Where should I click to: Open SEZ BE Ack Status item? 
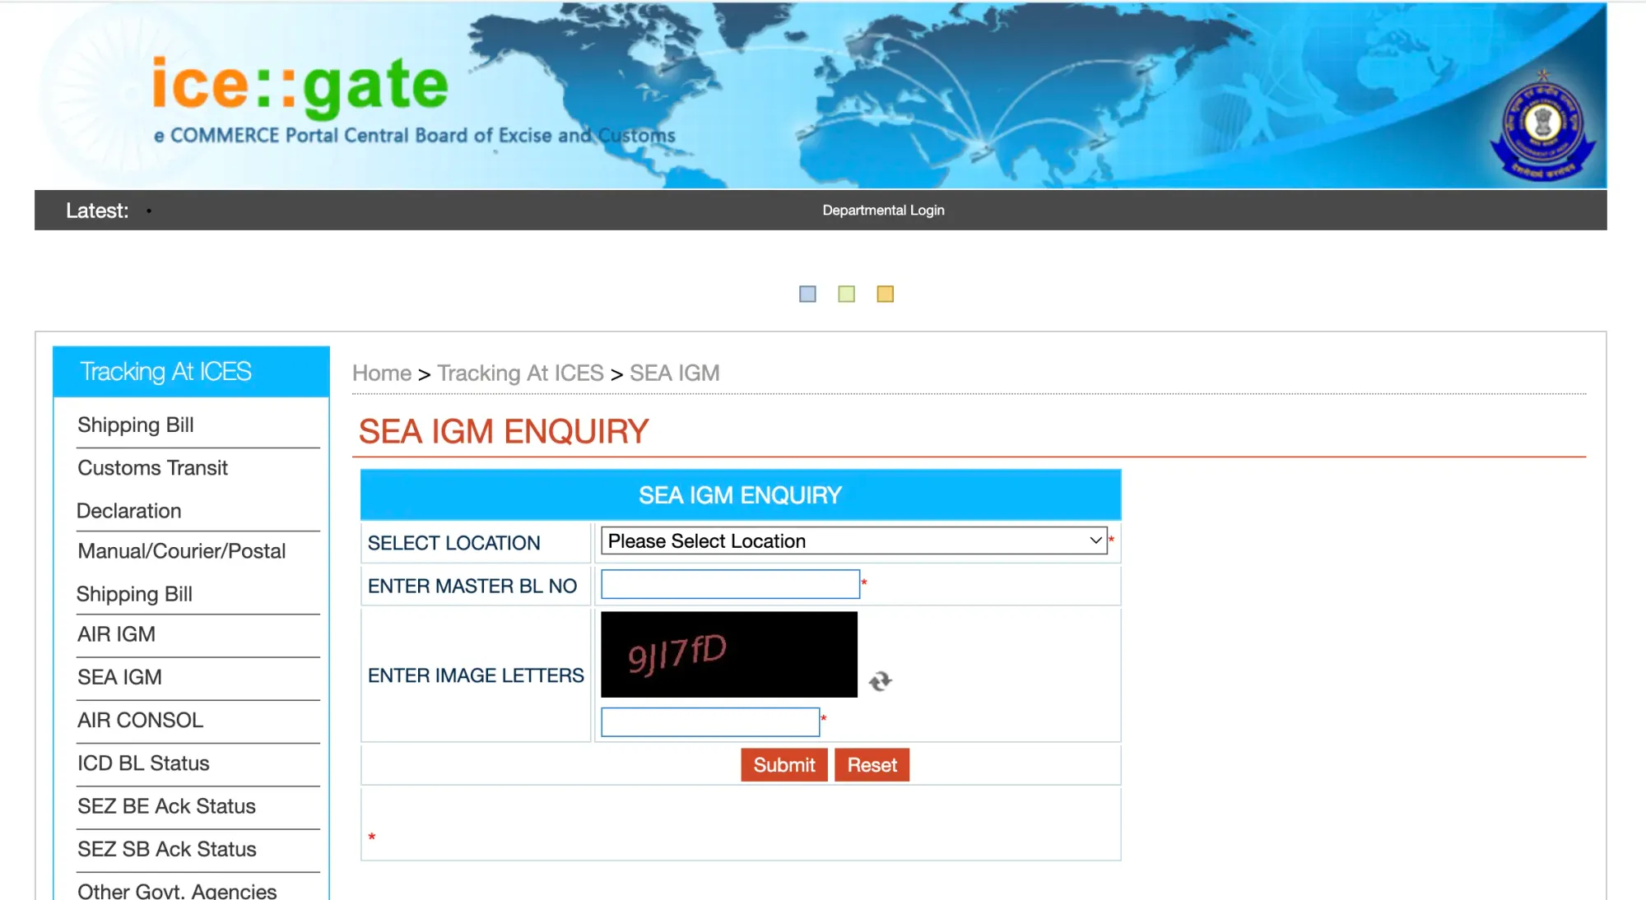[x=166, y=806]
